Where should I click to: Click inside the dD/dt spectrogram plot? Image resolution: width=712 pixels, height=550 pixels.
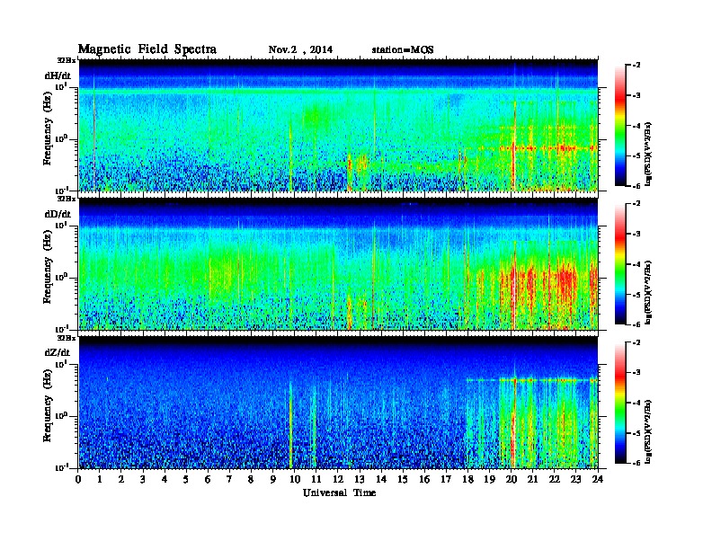click(338, 264)
